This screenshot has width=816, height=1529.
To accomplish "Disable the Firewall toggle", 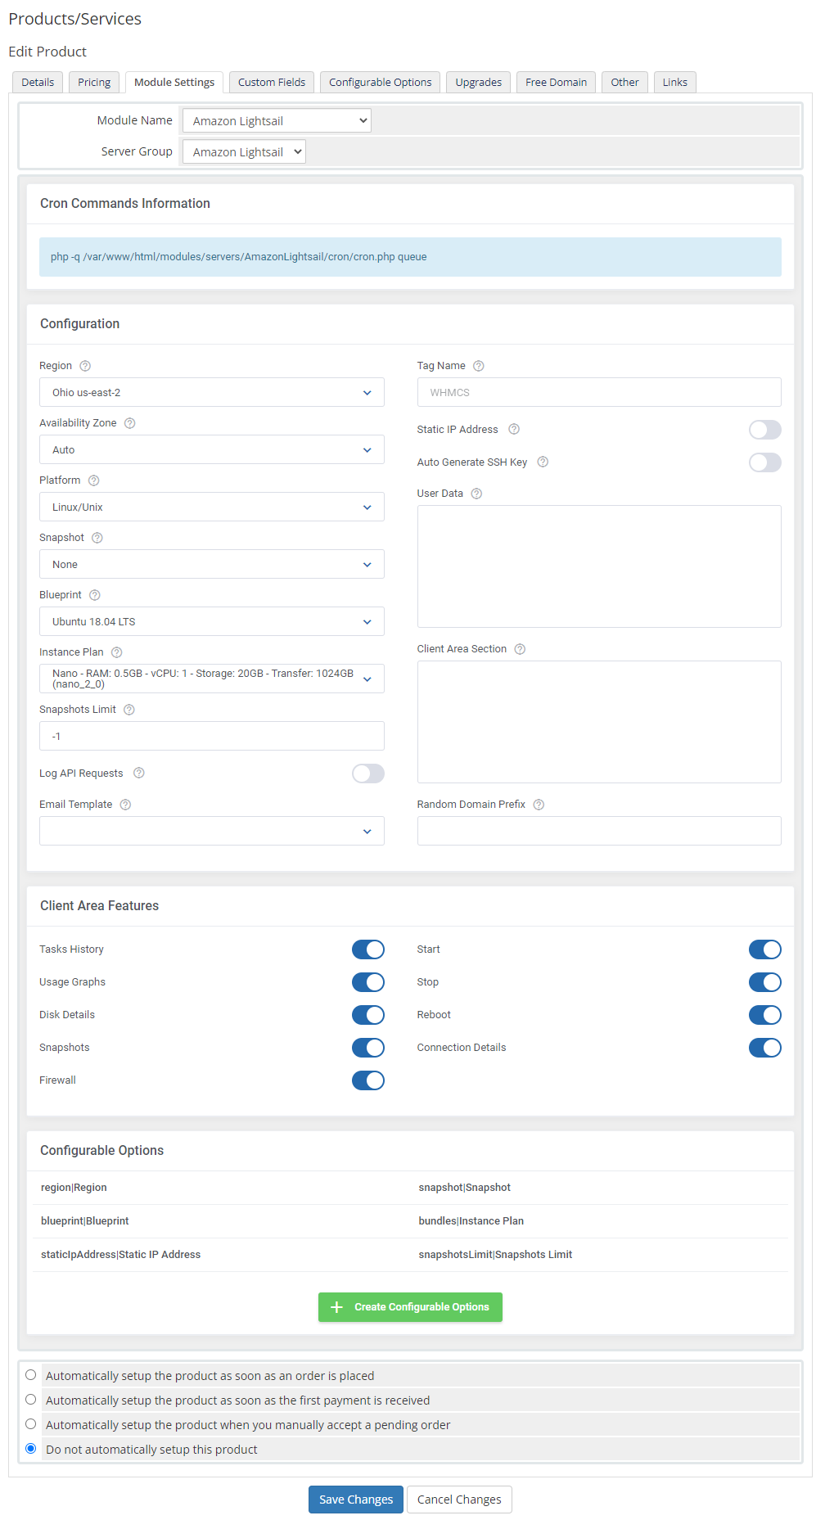I will [x=367, y=1080].
